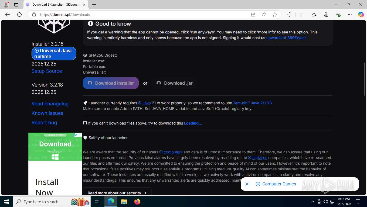367x207 pixels.
Task: Dismiss the Computer Games popup X
Action: coord(247,184)
